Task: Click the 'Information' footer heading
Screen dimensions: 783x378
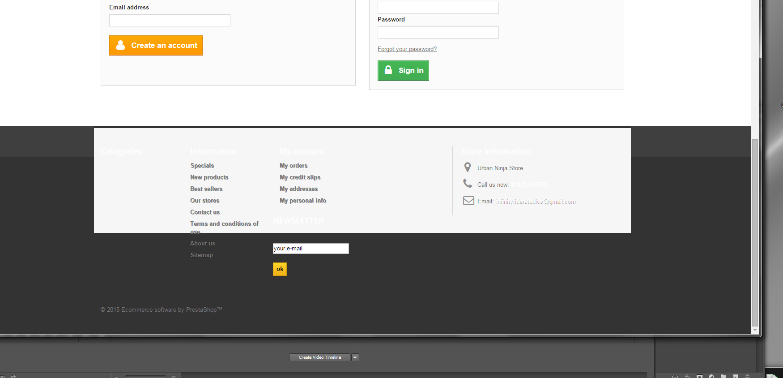Action: click(213, 151)
